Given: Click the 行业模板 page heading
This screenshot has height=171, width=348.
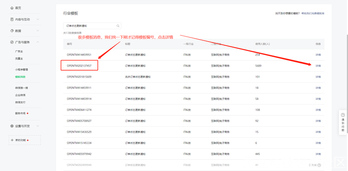Looking at the screenshot, I should (x=71, y=13).
